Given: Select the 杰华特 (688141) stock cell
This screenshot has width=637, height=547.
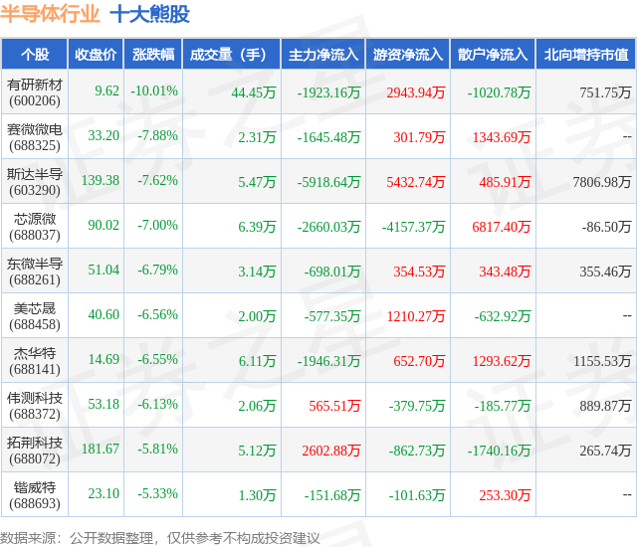Looking at the screenshot, I should point(35,361).
